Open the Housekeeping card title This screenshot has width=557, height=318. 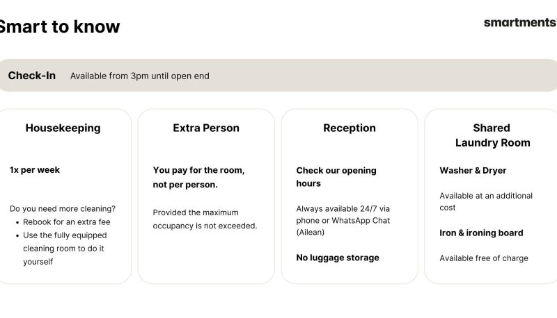click(x=63, y=128)
